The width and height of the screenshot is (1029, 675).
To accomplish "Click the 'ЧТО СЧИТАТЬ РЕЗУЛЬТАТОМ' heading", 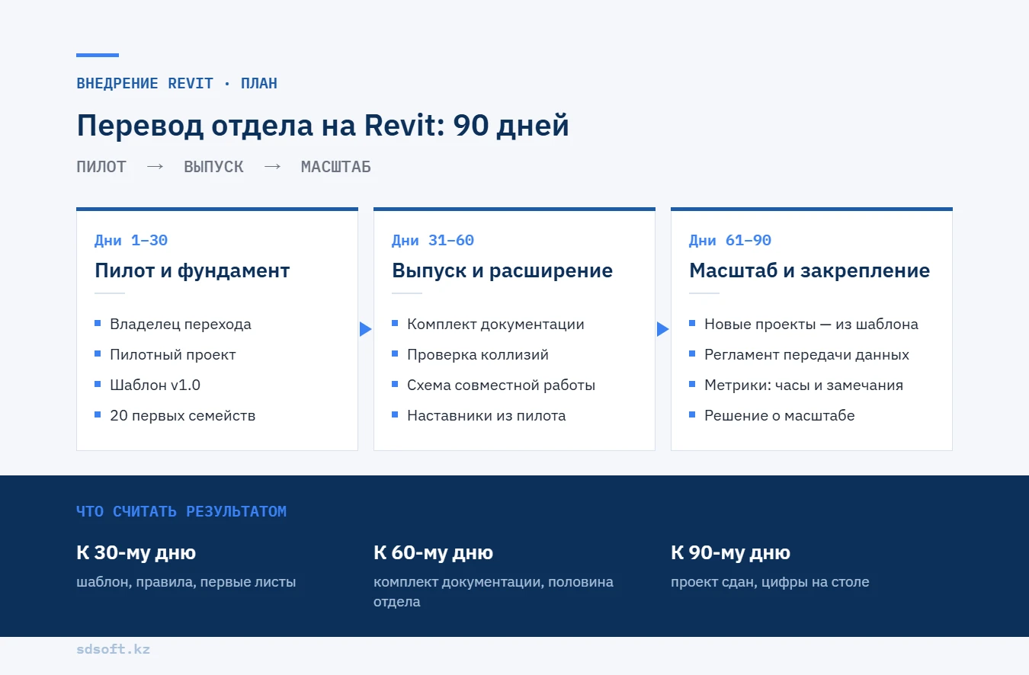I will tap(181, 511).
